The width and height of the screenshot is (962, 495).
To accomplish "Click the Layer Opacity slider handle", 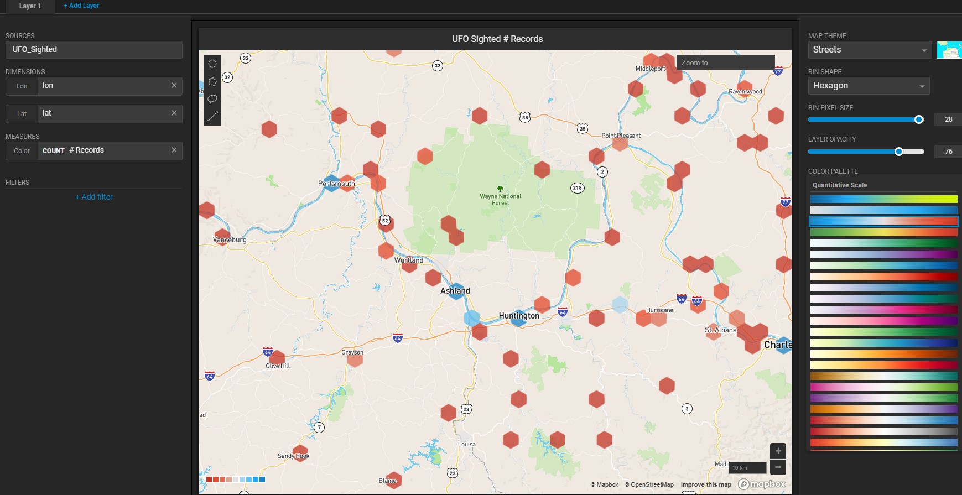I will [x=899, y=152].
